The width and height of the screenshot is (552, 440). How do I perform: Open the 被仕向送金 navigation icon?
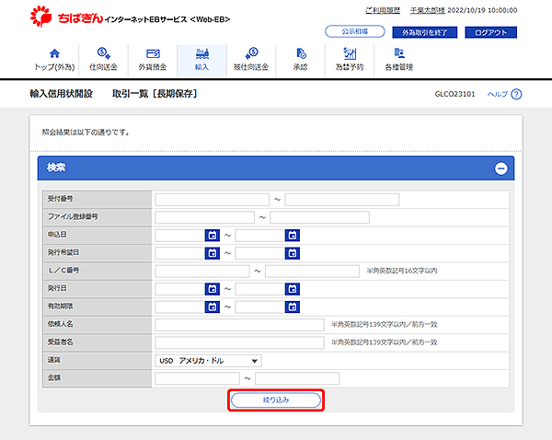(251, 60)
